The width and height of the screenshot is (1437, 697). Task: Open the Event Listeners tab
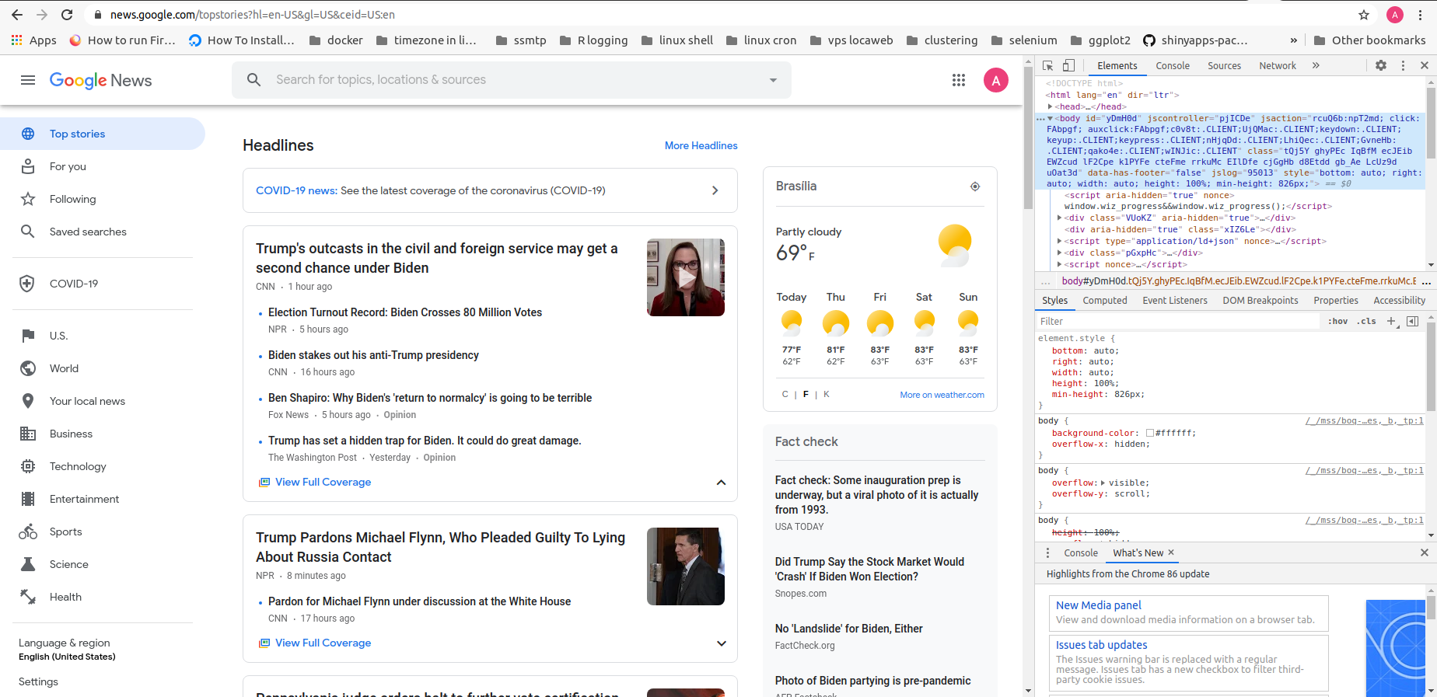point(1175,301)
